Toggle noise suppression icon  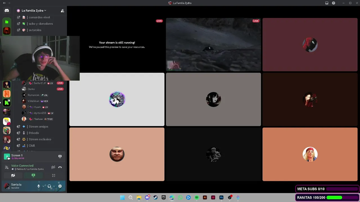(x=53, y=167)
